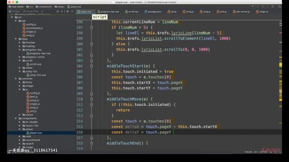Click the script breadcrumb tooltip label
Screen dimensions: 289x162
pyautogui.click(x=100, y=17)
